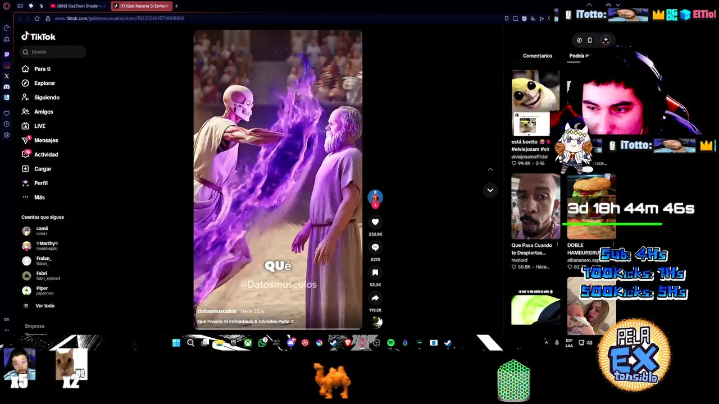Screen dimensions: 719x404
Task: Open Windows taskbar search
Action: 190,343
